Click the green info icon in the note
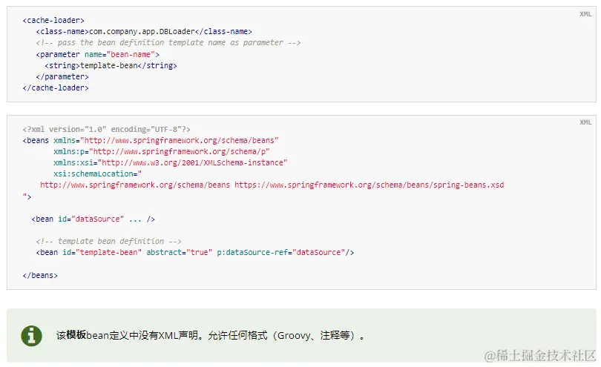The height and width of the screenshot is (367, 601). click(31, 336)
